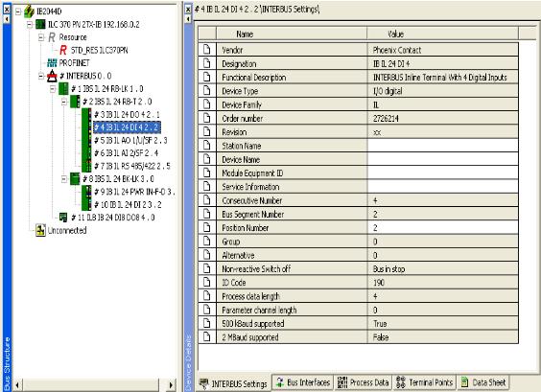Select the STD_RES ILC370PN entry

100,50
